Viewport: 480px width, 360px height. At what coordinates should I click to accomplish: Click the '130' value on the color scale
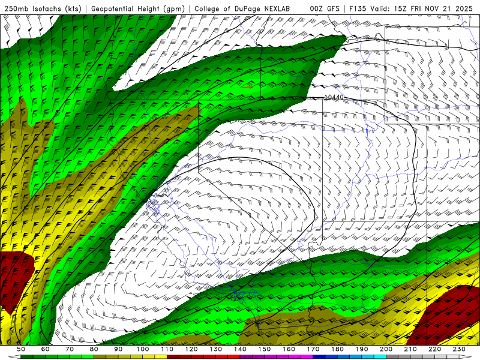pyautogui.click(x=216, y=349)
